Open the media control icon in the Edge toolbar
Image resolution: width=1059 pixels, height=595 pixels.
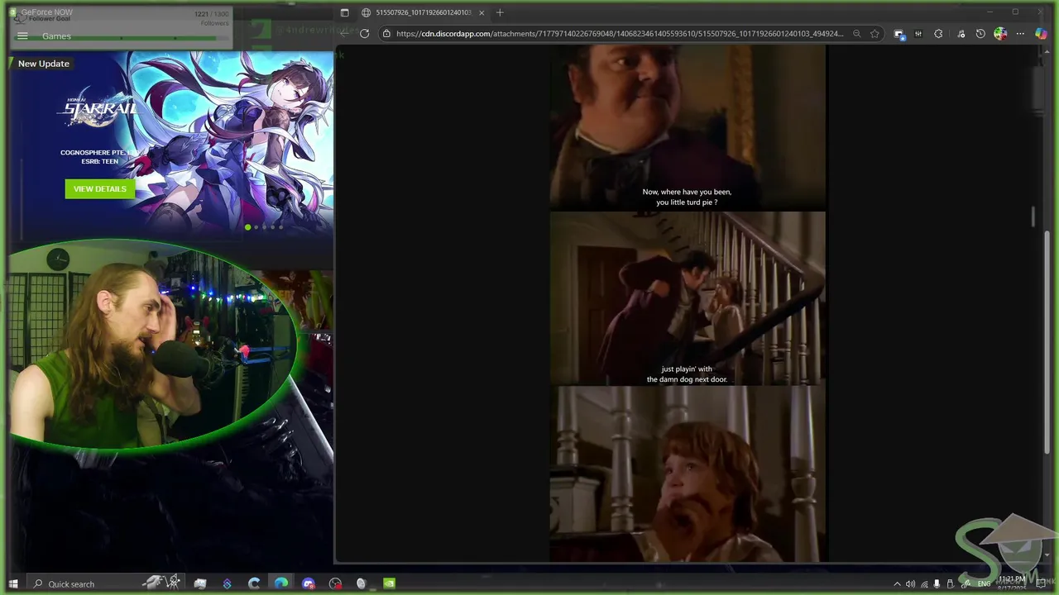pos(961,34)
